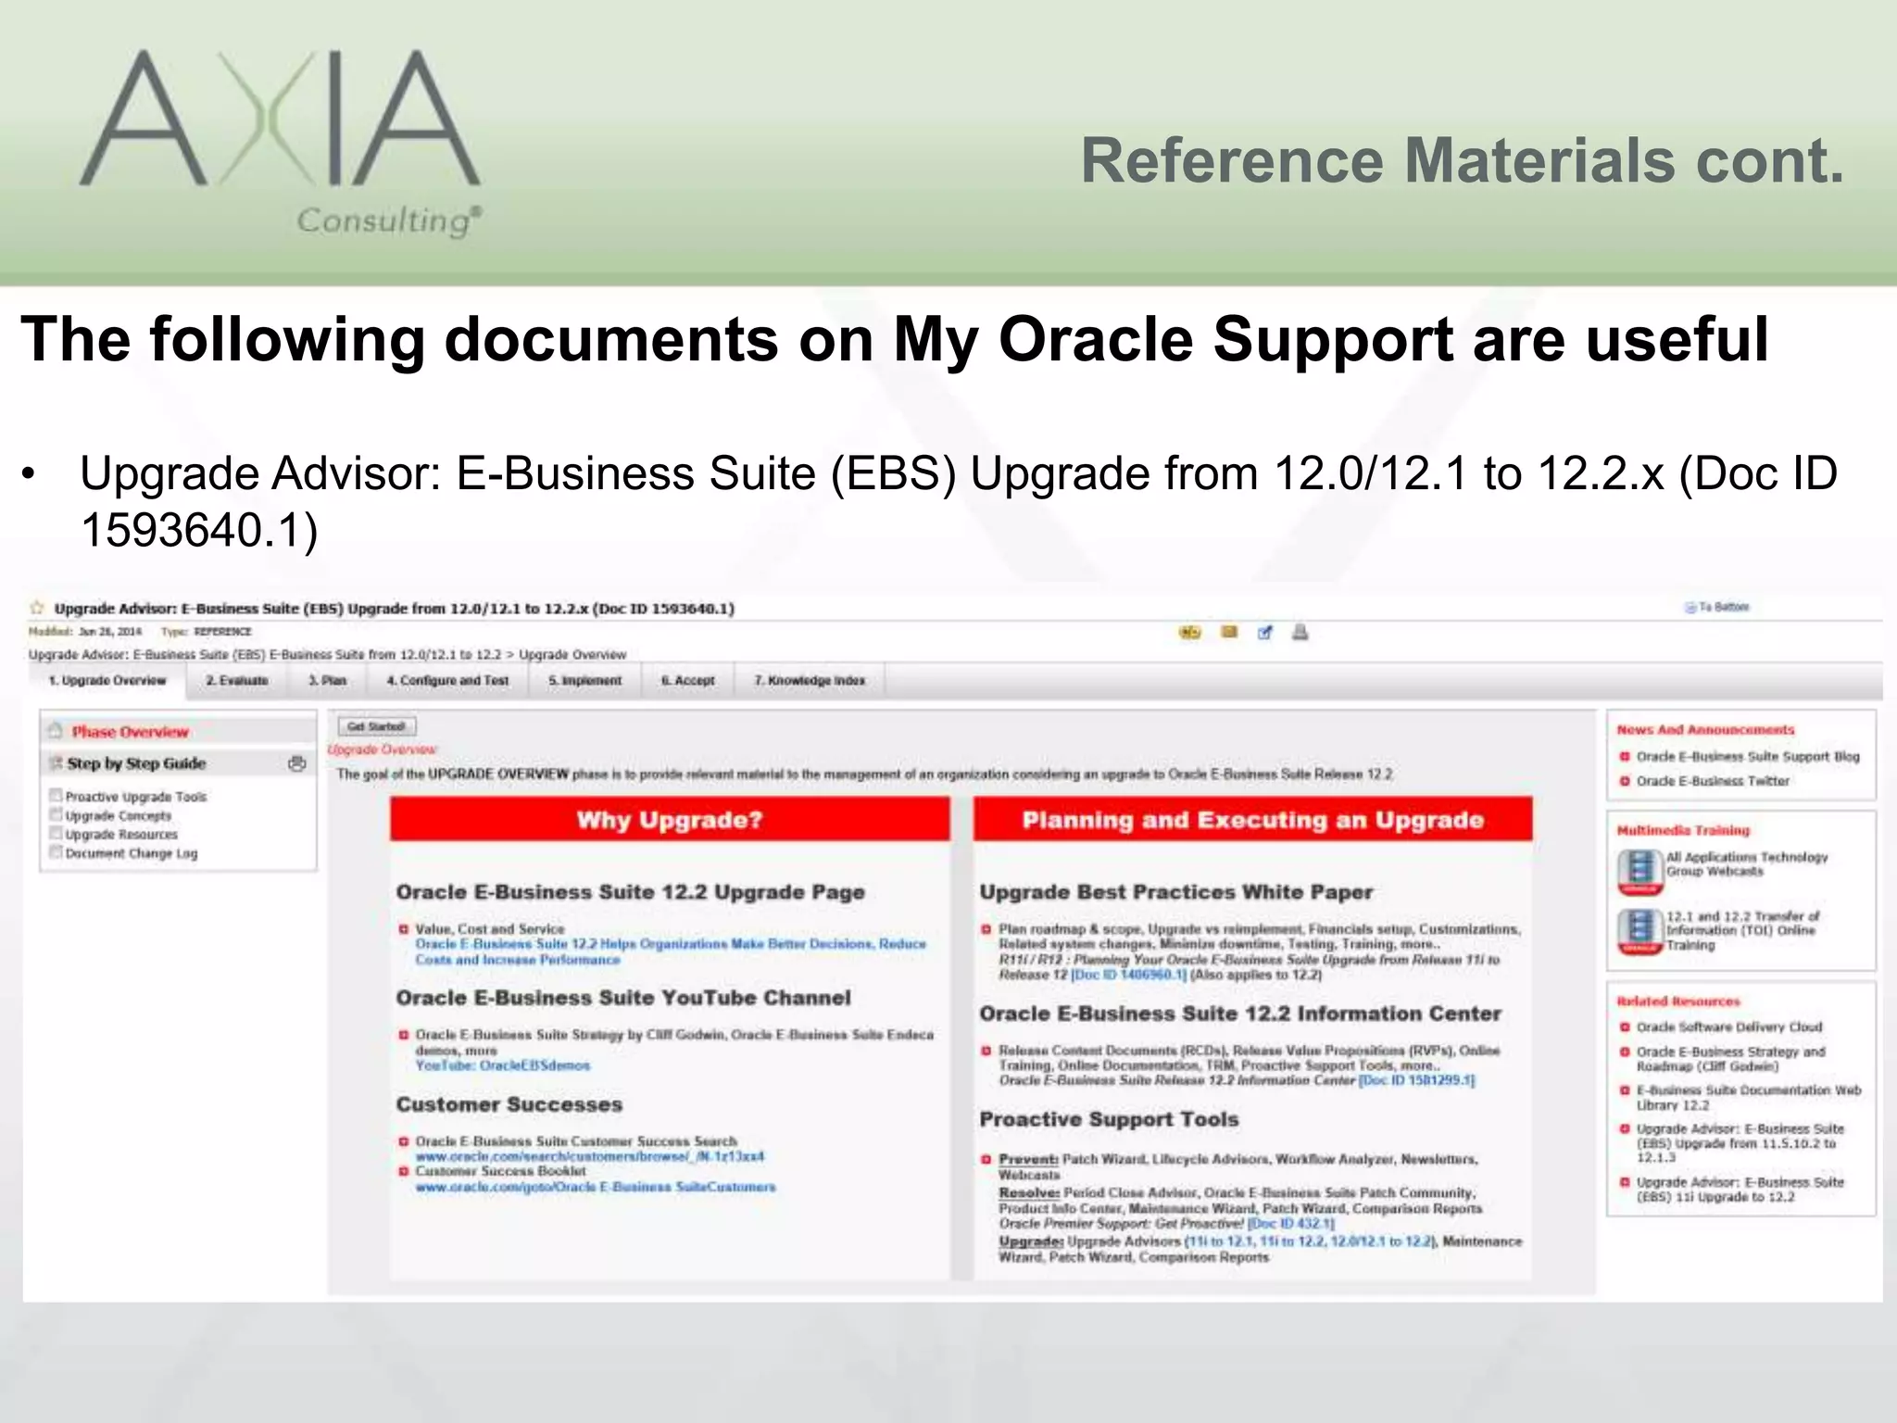1897x1423 pixels.
Task: Select the 7. Knowledge Index tab
Action: [810, 681]
